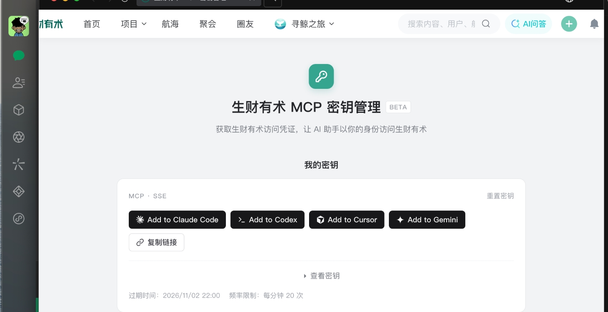This screenshot has width=608, height=312.
Task: Go to 航海 section
Action: coord(170,24)
